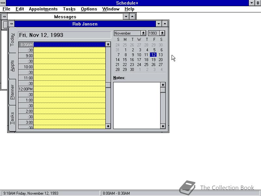Select November 8 in the calendar
This screenshot has width=261, height=196.
point(126,55)
